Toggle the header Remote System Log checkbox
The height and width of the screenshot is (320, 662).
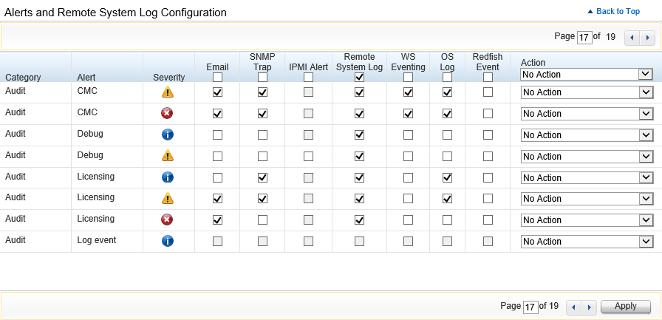click(359, 77)
